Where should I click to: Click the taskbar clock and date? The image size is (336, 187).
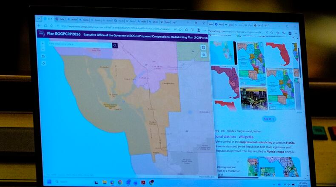[302, 184]
